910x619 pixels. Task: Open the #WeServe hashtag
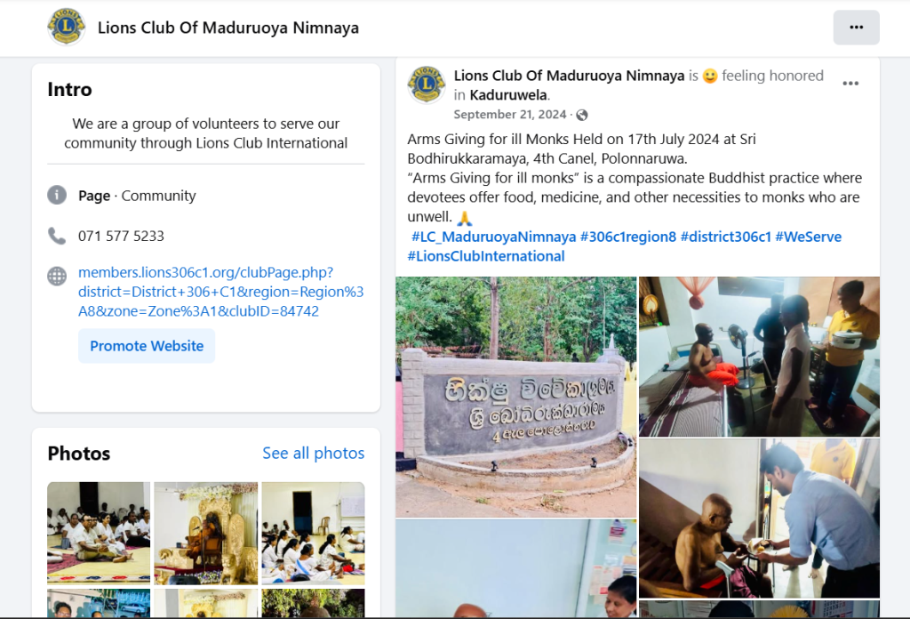tap(808, 237)
